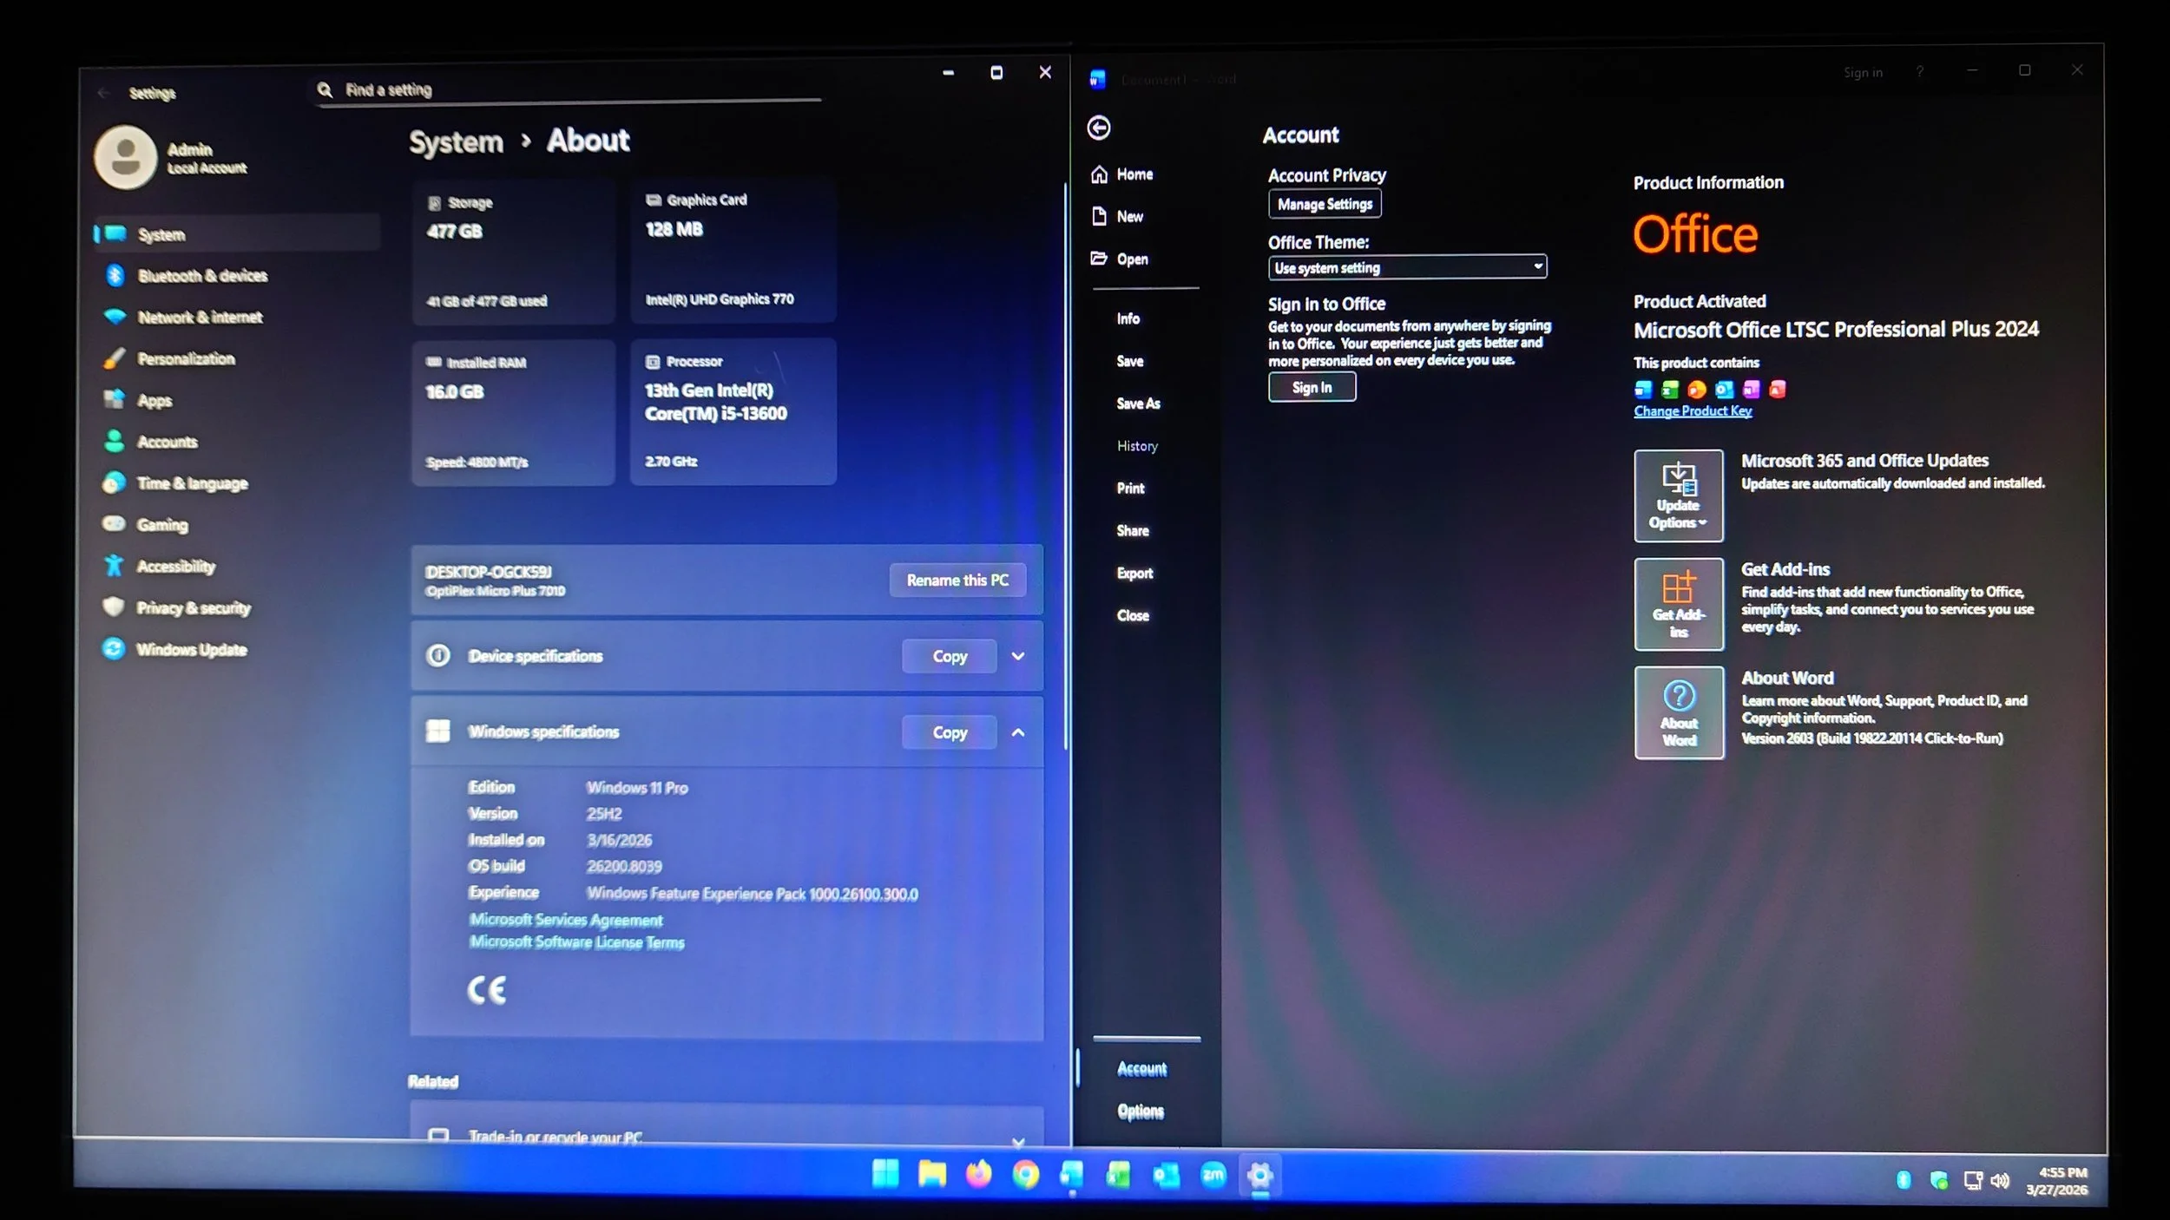The height and width of the screenshot is (1220, 2170).
Task: Open Options in the Word backstage menu
Action: tap(1141, 1112)
